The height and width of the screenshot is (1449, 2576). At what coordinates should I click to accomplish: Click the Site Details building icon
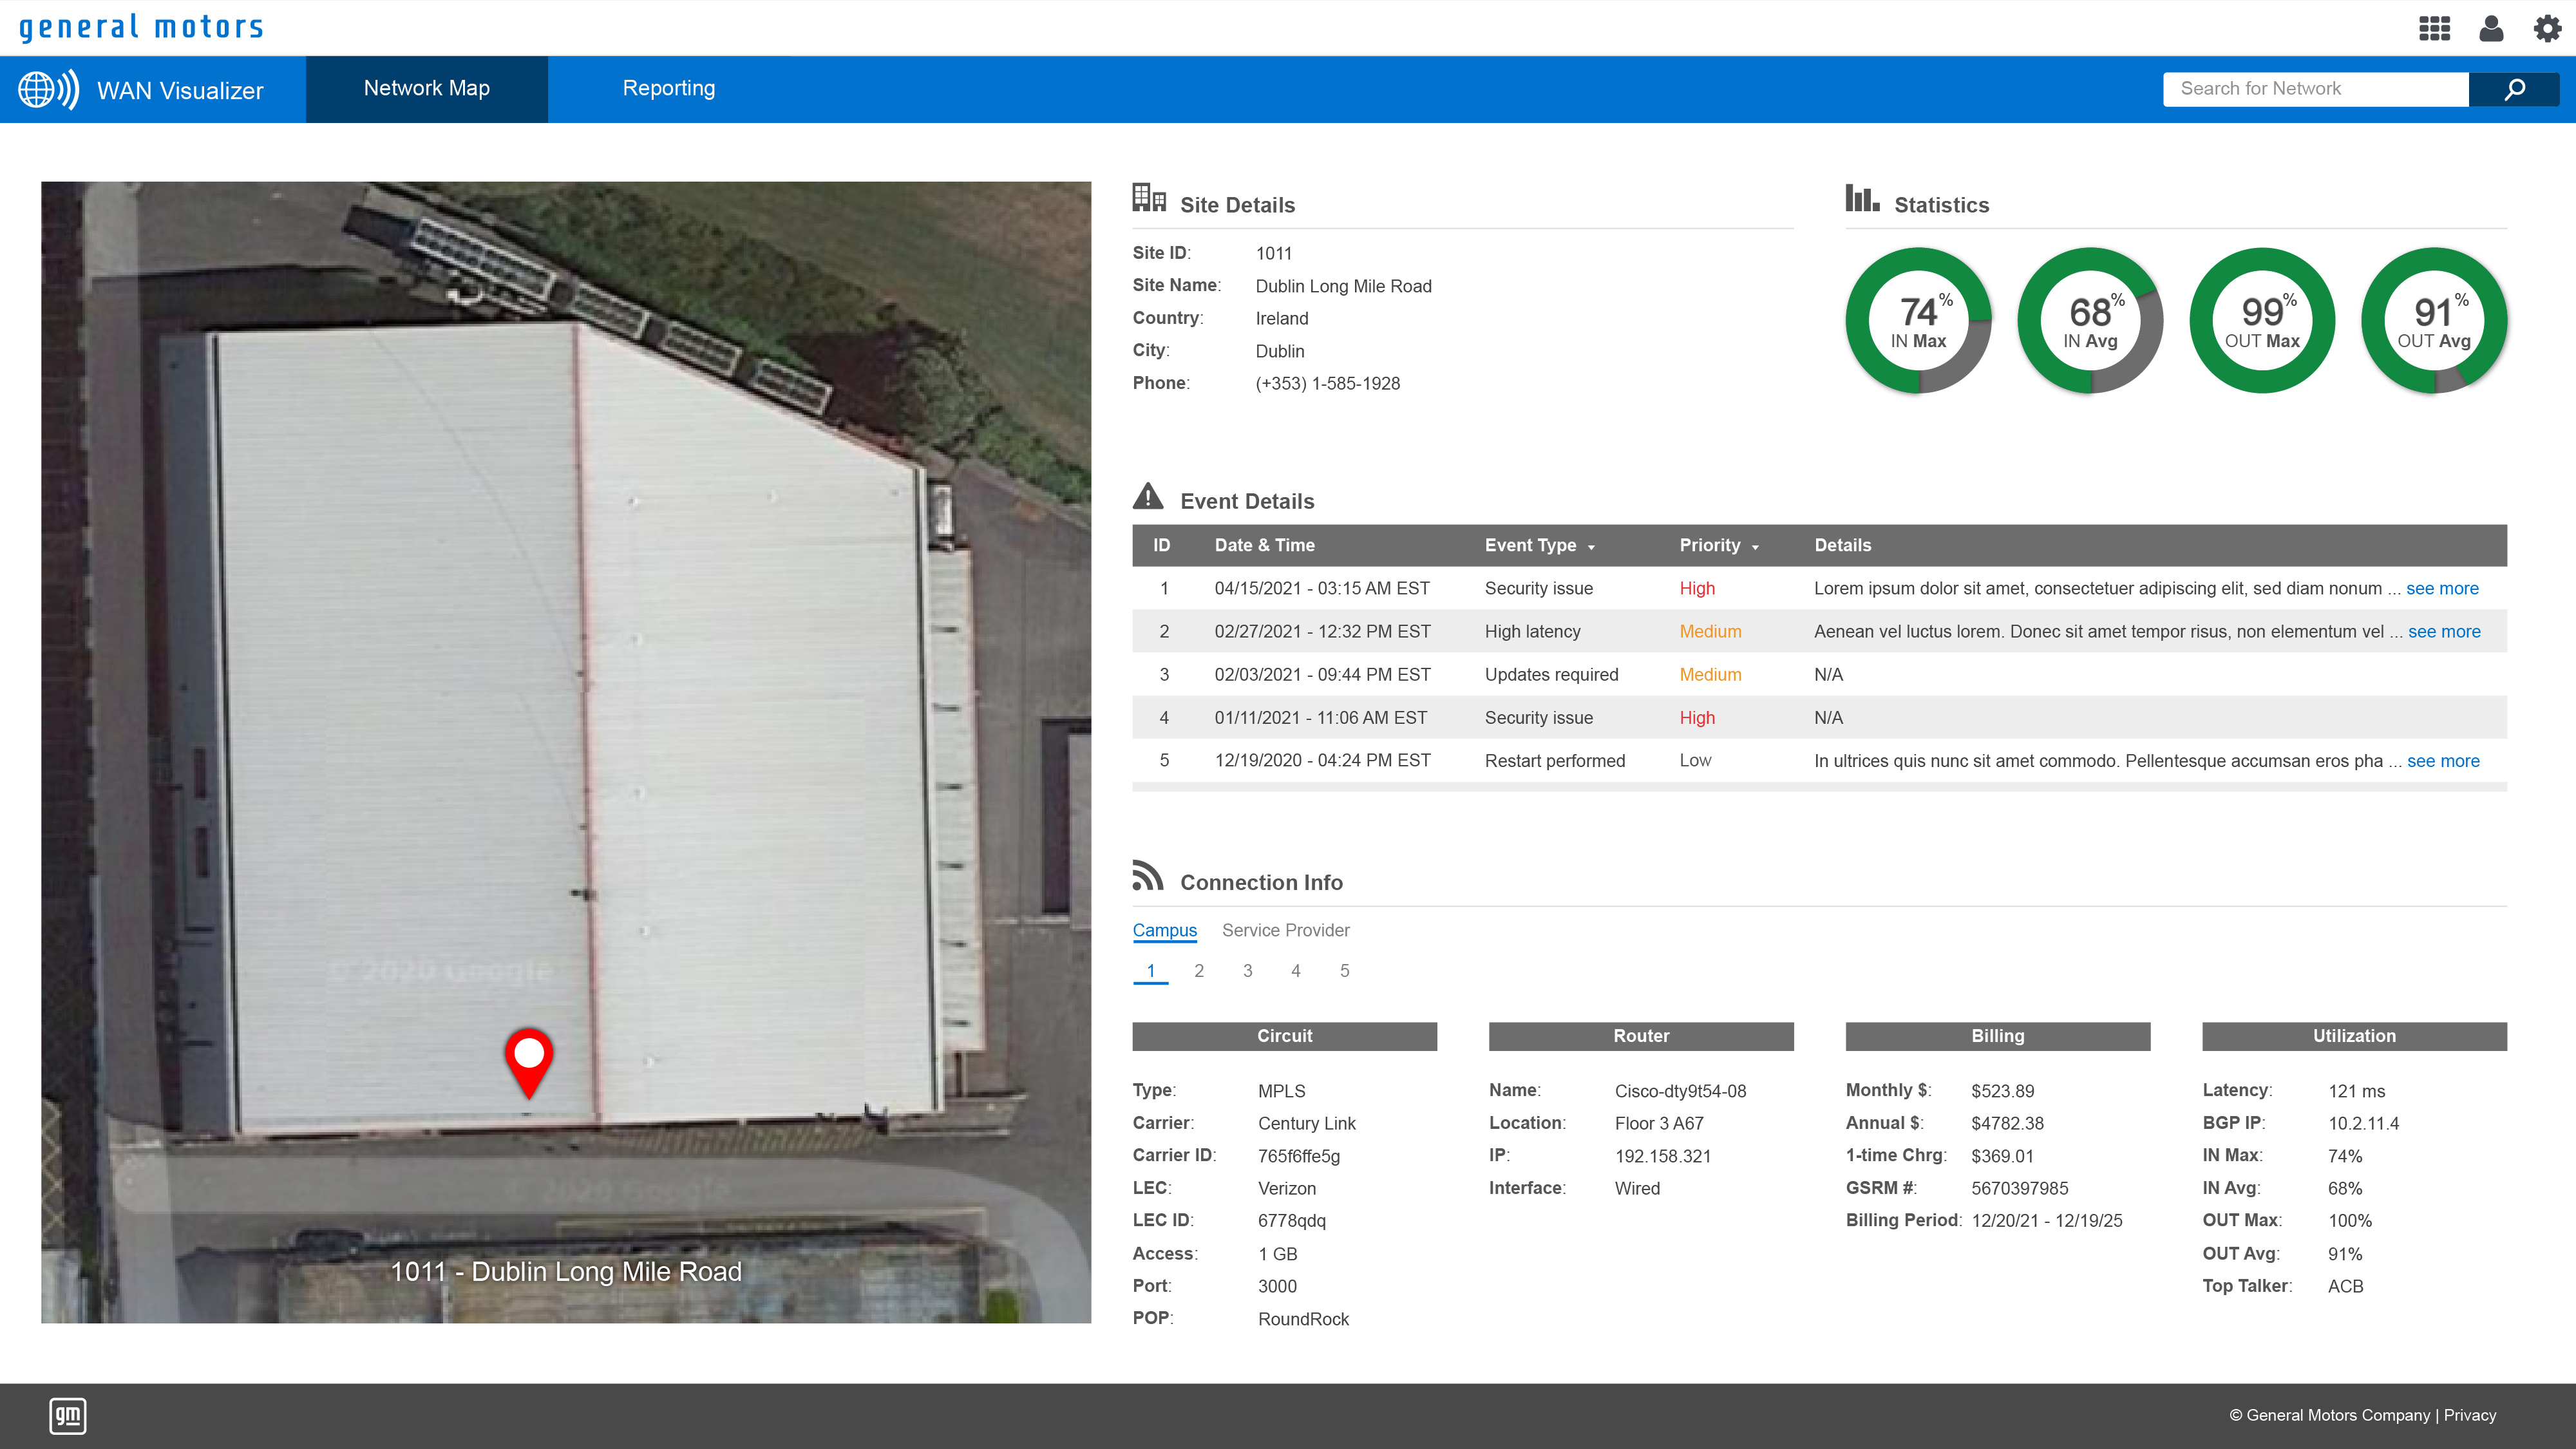tap(1149, 198)
